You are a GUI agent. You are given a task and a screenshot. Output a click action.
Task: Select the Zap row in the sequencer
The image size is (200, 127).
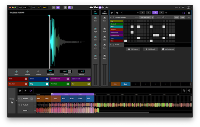[117, 21]
